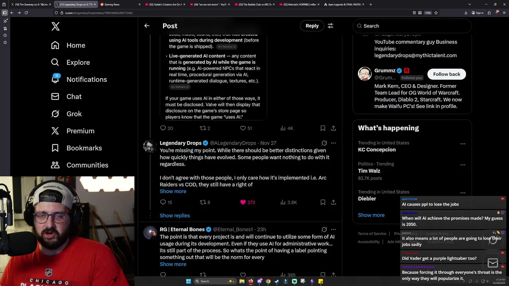Open the Windows Start menu
Image resolution: width=509 pixels, height=286 pixels.
188,281
